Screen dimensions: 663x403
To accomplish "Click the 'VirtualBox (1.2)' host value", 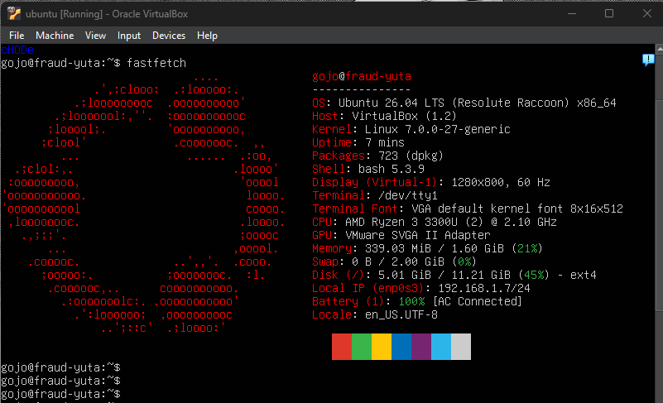I will click(404, 116).
